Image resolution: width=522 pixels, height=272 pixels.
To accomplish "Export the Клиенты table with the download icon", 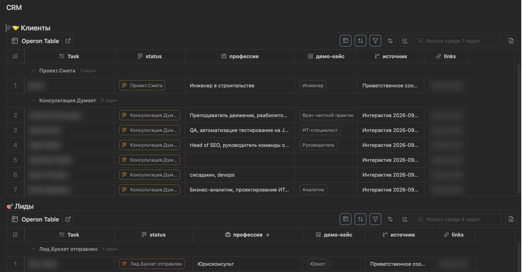I will [511, 41].
